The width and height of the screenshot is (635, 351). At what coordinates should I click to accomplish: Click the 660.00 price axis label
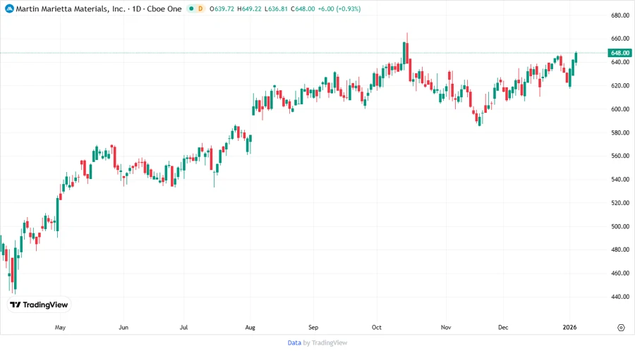pos(620,39)
